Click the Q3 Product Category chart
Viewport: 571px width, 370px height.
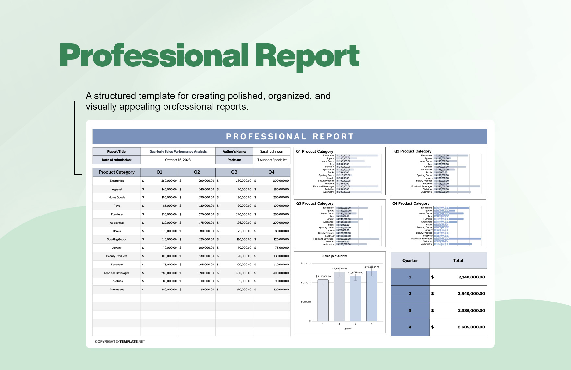(x=340, y=223)
